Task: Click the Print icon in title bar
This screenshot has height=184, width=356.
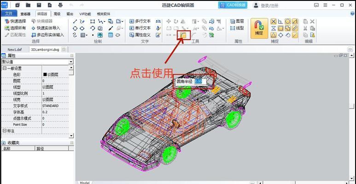Action: [60, 5]
